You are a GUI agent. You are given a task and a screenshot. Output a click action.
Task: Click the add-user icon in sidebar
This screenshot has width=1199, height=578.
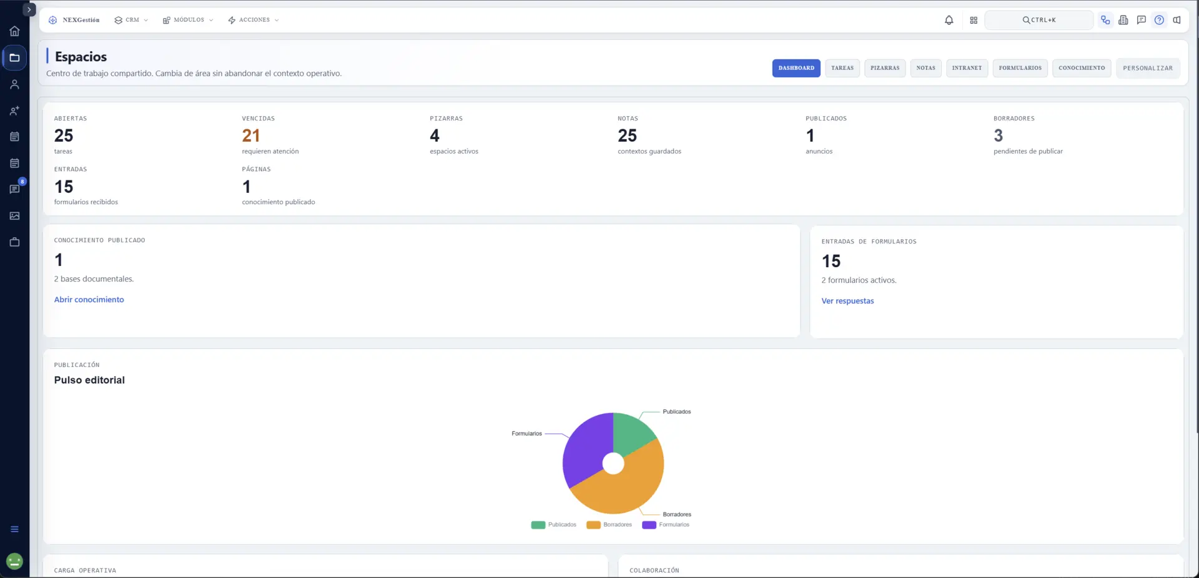14,110
